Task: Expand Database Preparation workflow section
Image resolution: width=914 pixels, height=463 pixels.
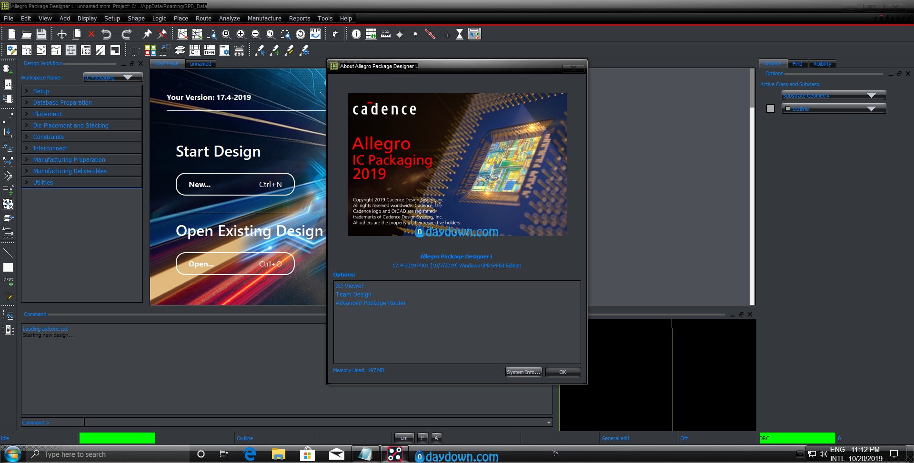Action: coord(81,102)
